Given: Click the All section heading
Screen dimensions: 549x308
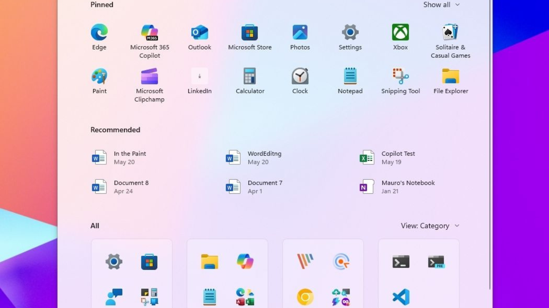Looking at the screenshot, I should click(95, 226).
